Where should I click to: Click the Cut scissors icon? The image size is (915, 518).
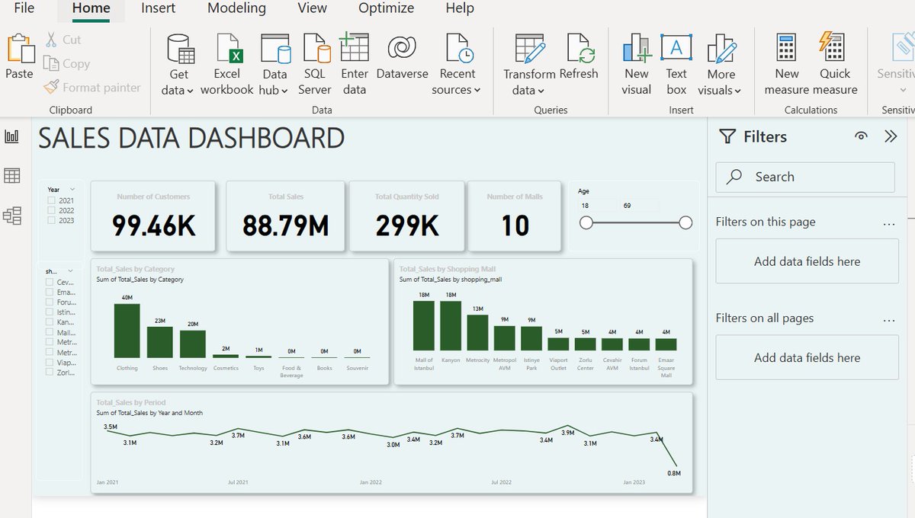coord(51,40)
